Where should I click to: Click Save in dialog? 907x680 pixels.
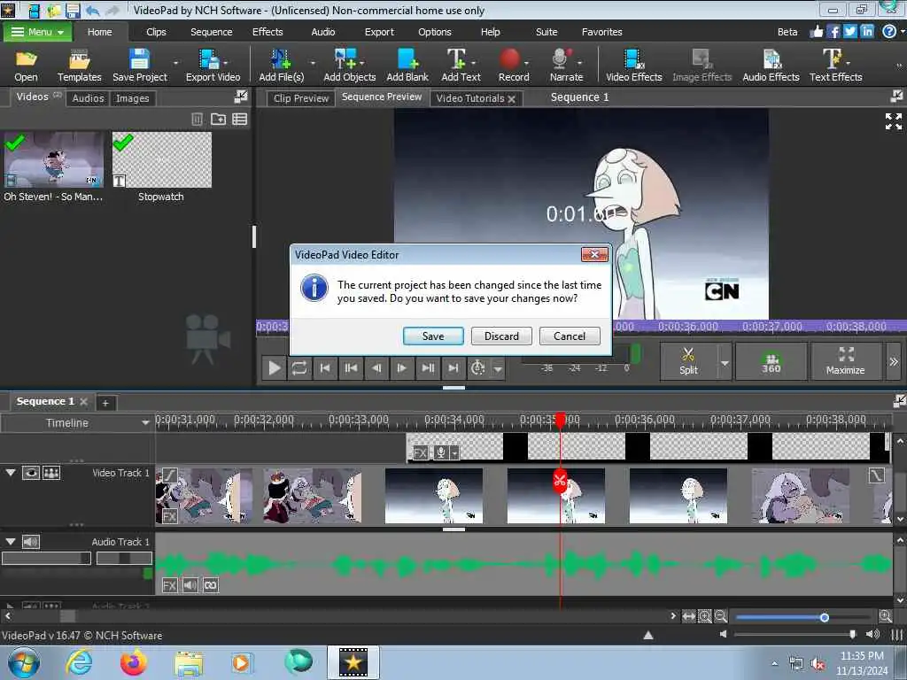(432, 336)
